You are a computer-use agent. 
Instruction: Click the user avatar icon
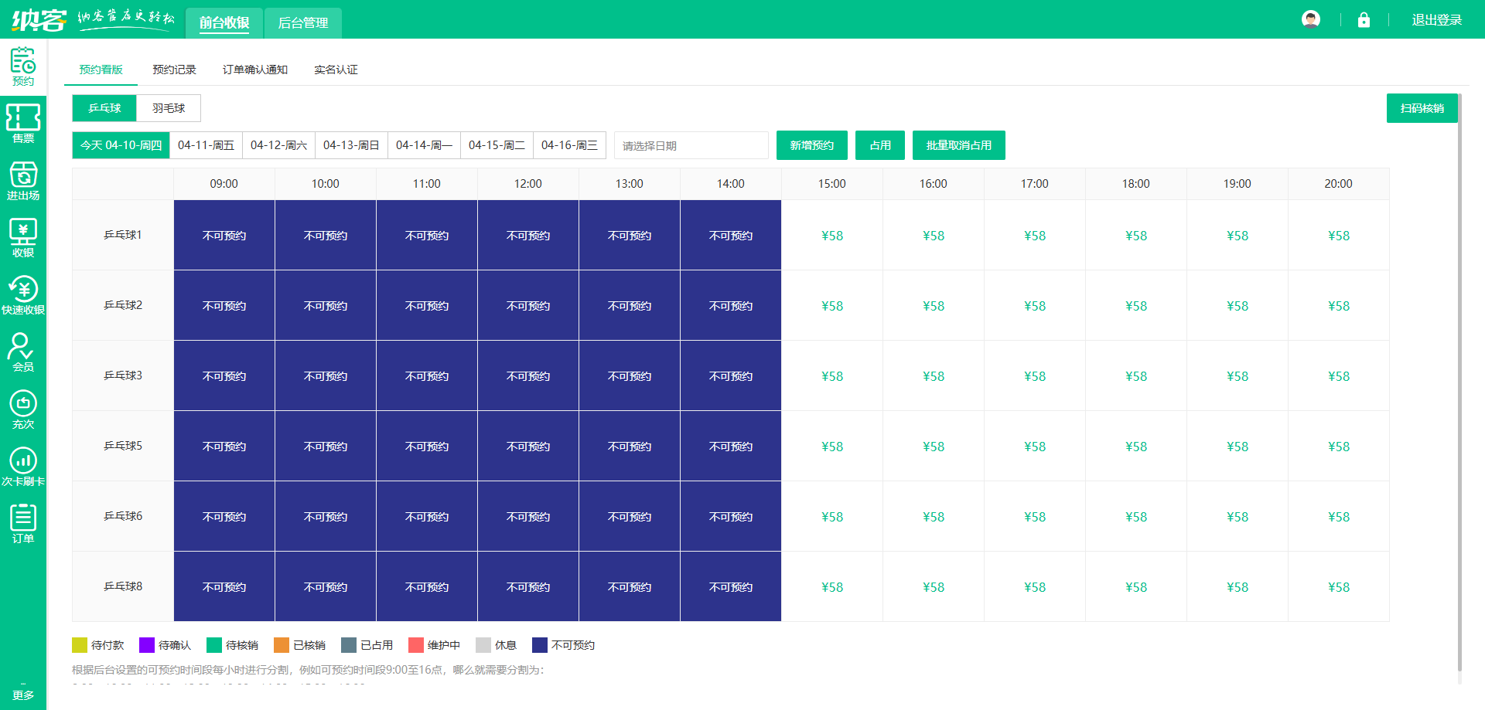1311,19
